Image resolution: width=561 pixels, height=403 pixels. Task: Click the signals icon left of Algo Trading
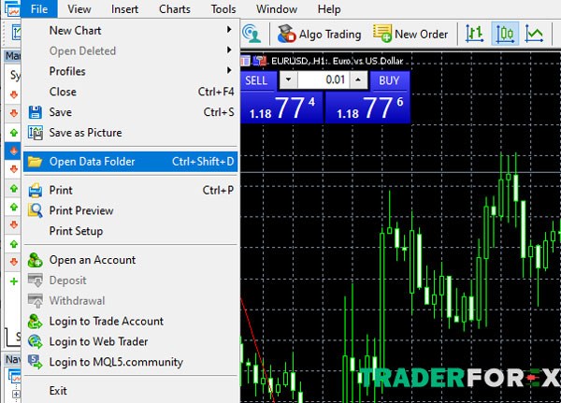tap(252, 34)
